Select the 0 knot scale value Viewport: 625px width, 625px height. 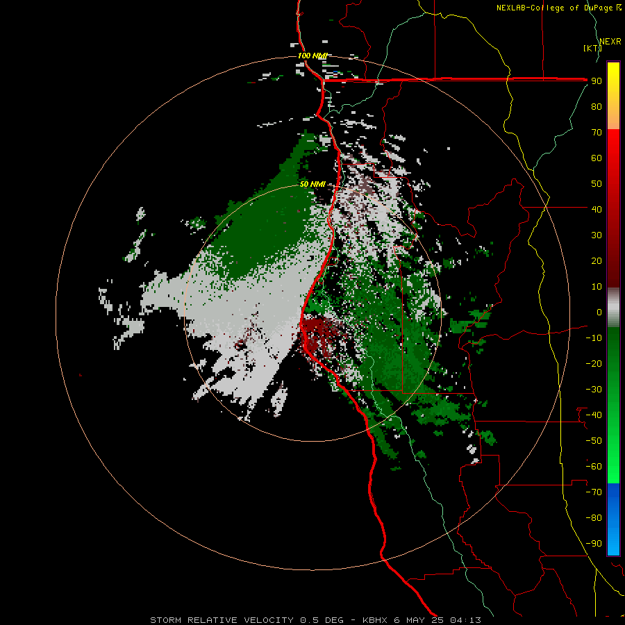(x=599, y=312)
